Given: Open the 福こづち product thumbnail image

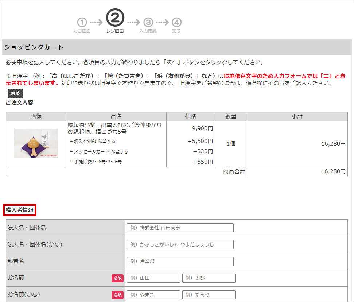Looking at the screenshot, I should coord(36,143).
